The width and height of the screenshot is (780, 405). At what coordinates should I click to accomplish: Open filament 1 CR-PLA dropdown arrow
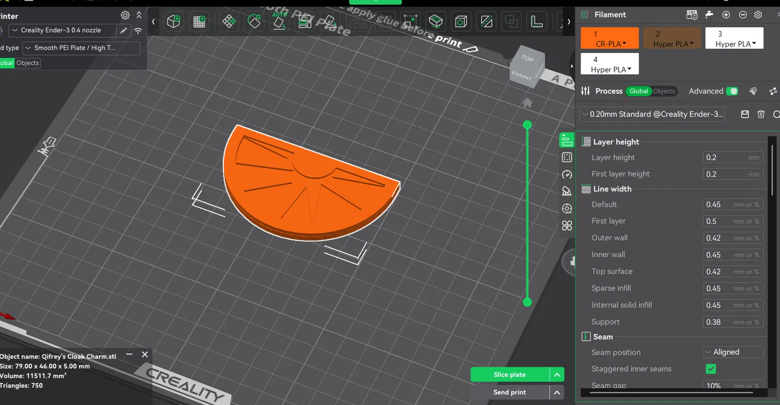tap(624, 43)
